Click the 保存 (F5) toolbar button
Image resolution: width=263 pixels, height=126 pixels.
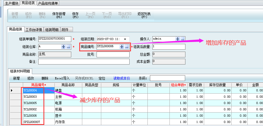pyautogui.click(x=75, y=15)
